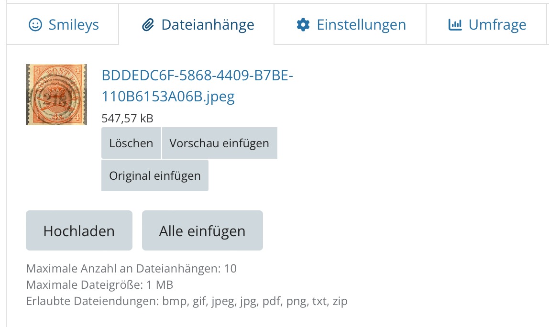Click the Maximale Anzahl an Dateianhängen text

[131, 269]
